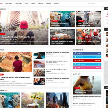The image size is (108, 108).
Task: Click the YouTube icon in red bar
Action: (x=75, y=61)
